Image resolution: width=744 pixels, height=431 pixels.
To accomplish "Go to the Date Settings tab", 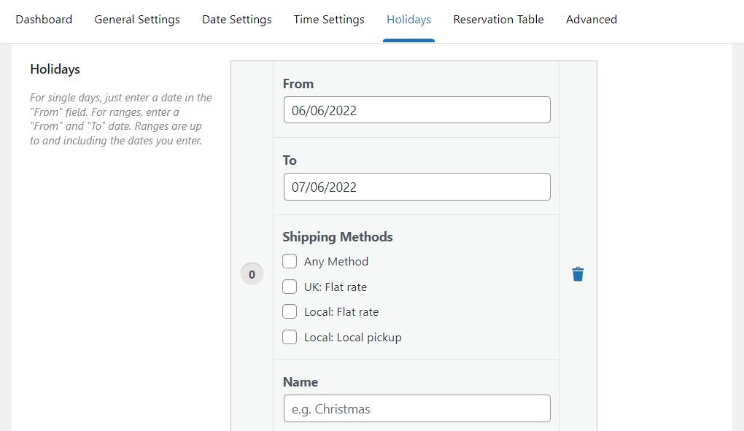I will (x=236, y=20).
